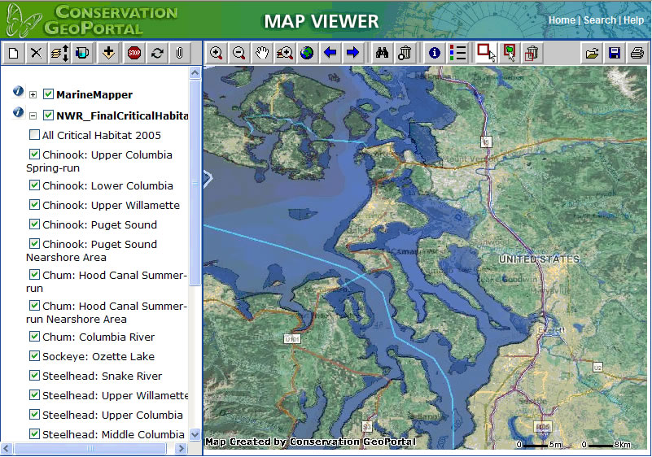This screenshot has width=652, height=457.
Task: Select the Pan hand tool
Action: point(262,53)
